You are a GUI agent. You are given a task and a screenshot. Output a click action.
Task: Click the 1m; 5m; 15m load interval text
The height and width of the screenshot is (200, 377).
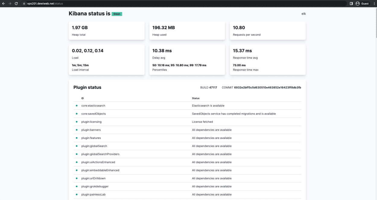(80, 65)
